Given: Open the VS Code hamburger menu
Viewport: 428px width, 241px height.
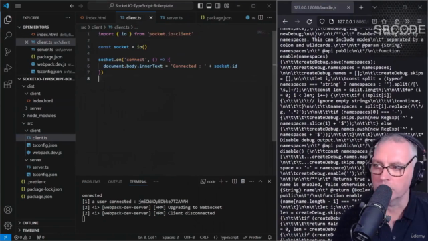Looking at the screenshot, I should pos(18,6).
